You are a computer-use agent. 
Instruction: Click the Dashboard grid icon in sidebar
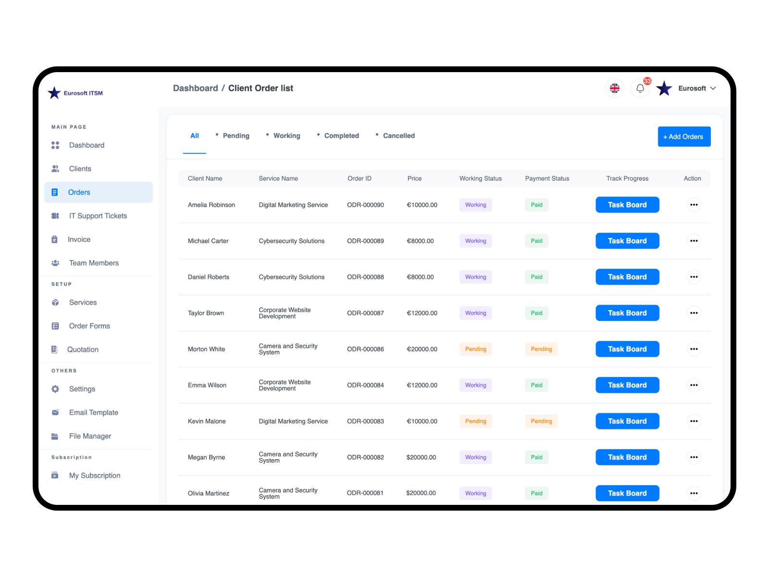click(55, 145)
